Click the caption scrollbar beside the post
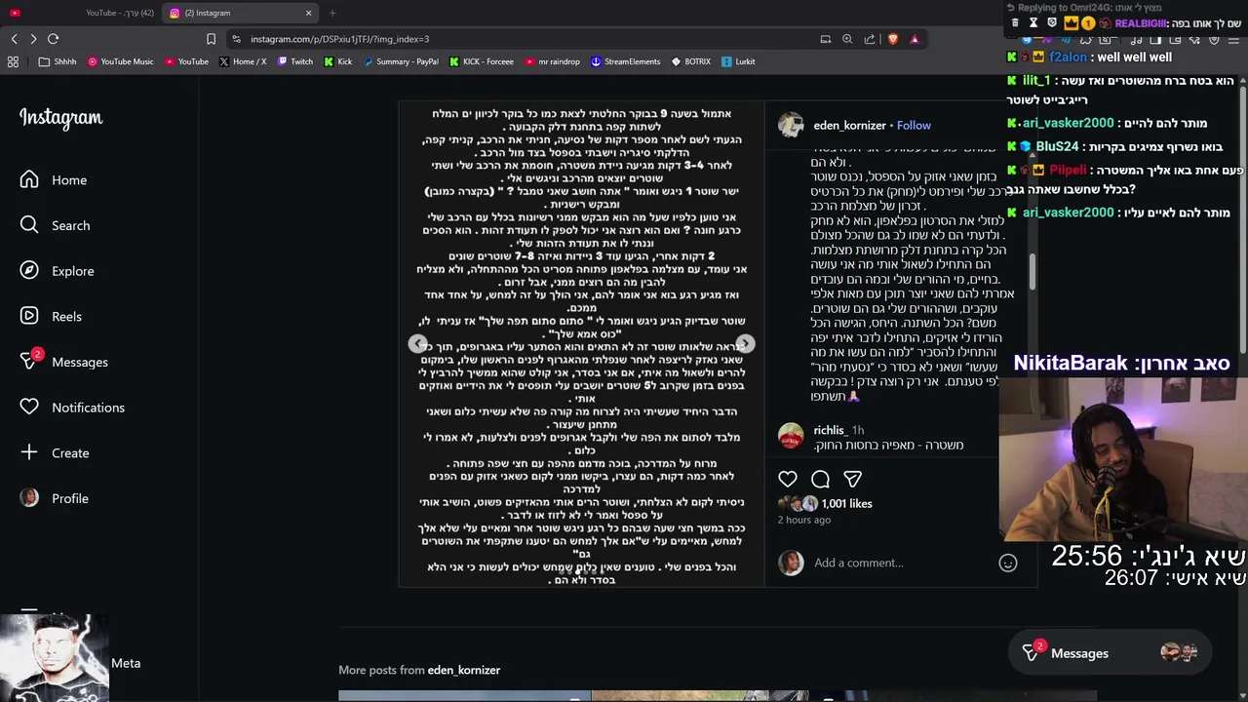Screen dimensions: 1248x702 [1033, 273]
